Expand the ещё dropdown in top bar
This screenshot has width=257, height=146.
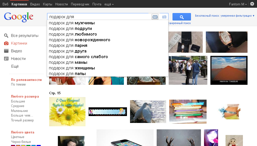pos(109,4)
